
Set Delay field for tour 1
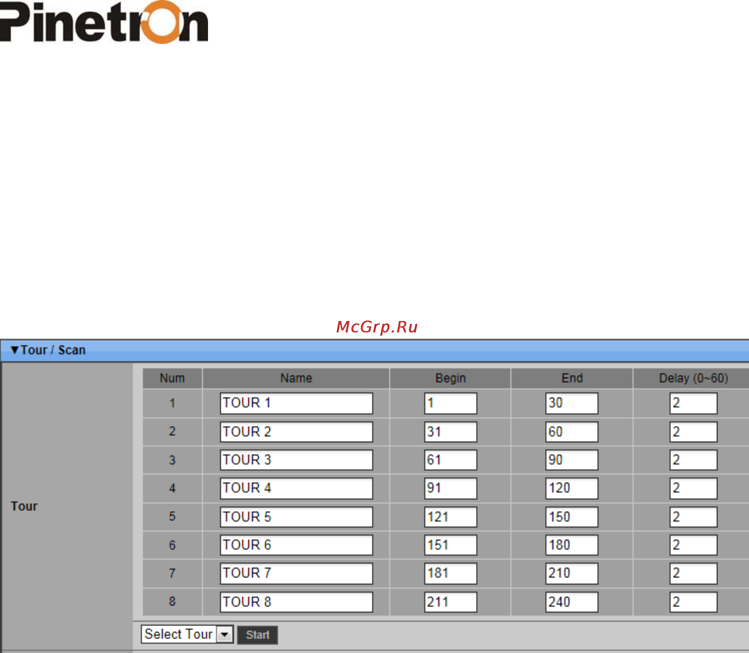[x=694, y=403]
